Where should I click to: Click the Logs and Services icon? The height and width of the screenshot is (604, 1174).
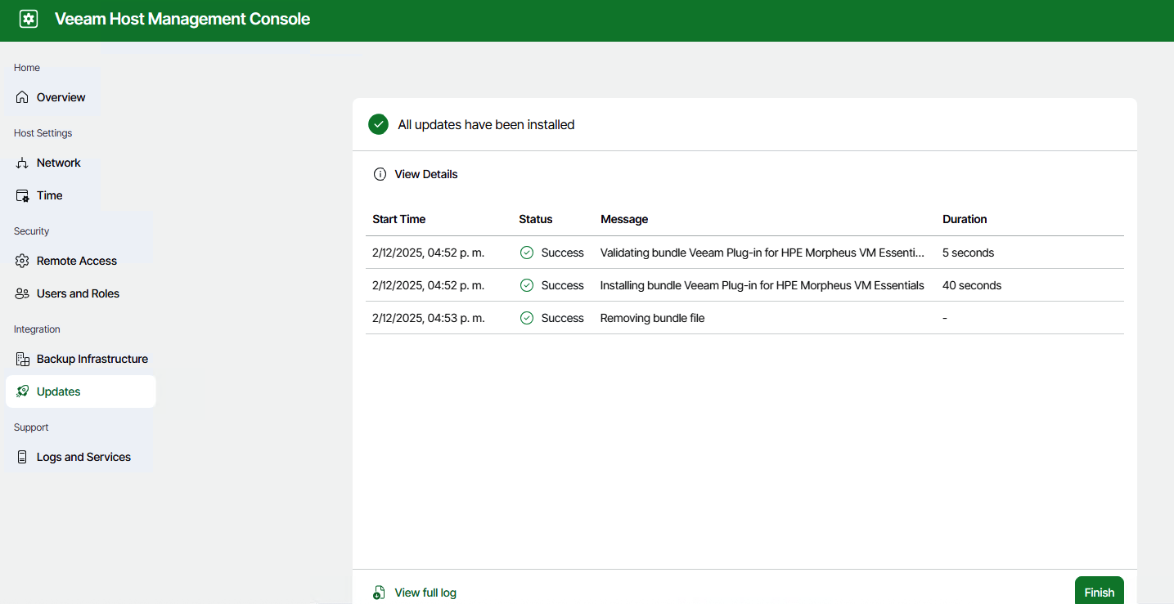[x=22, y=457]
